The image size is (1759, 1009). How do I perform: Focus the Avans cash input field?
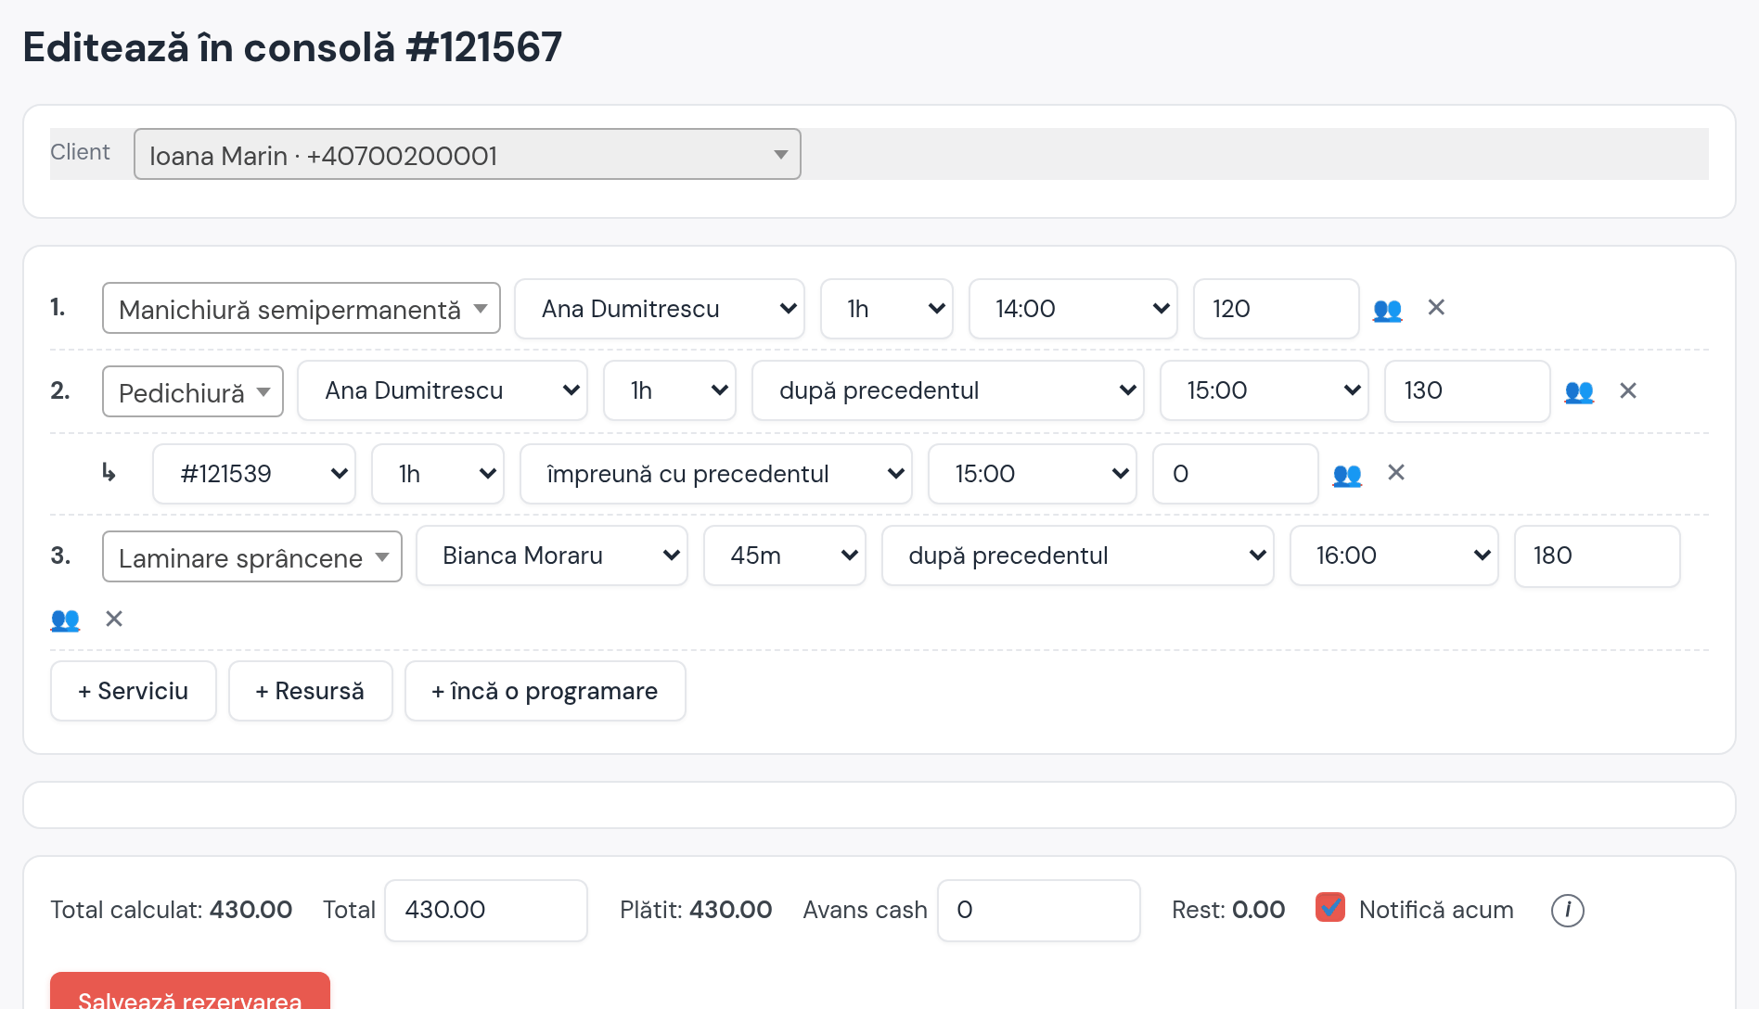(1039, 910)
